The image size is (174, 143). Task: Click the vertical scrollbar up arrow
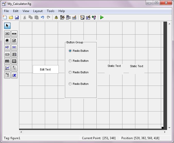tap(169, 24)
